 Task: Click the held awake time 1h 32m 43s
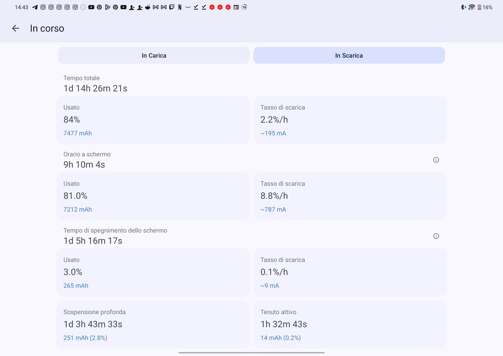coord(284,324)
